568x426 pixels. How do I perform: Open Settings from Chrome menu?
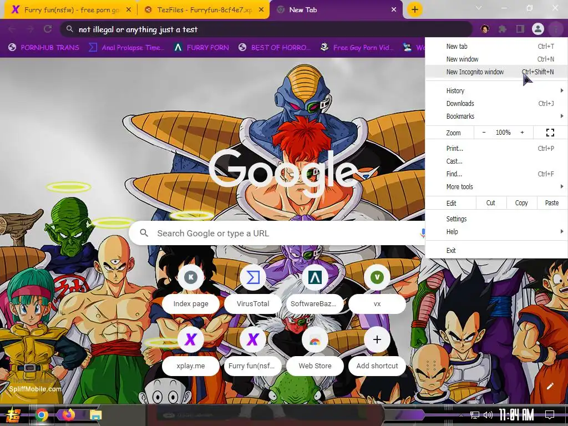coord(496,219)
